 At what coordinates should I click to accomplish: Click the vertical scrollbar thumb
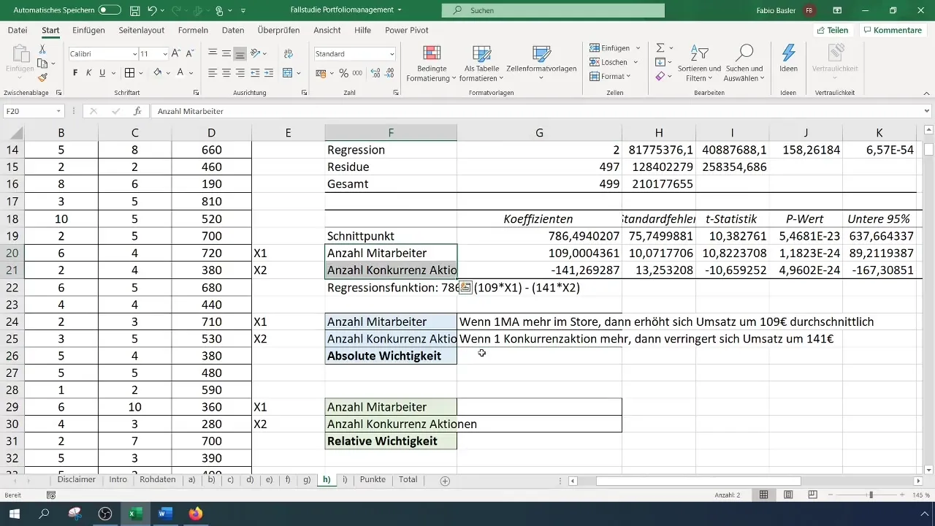(929, 150)
